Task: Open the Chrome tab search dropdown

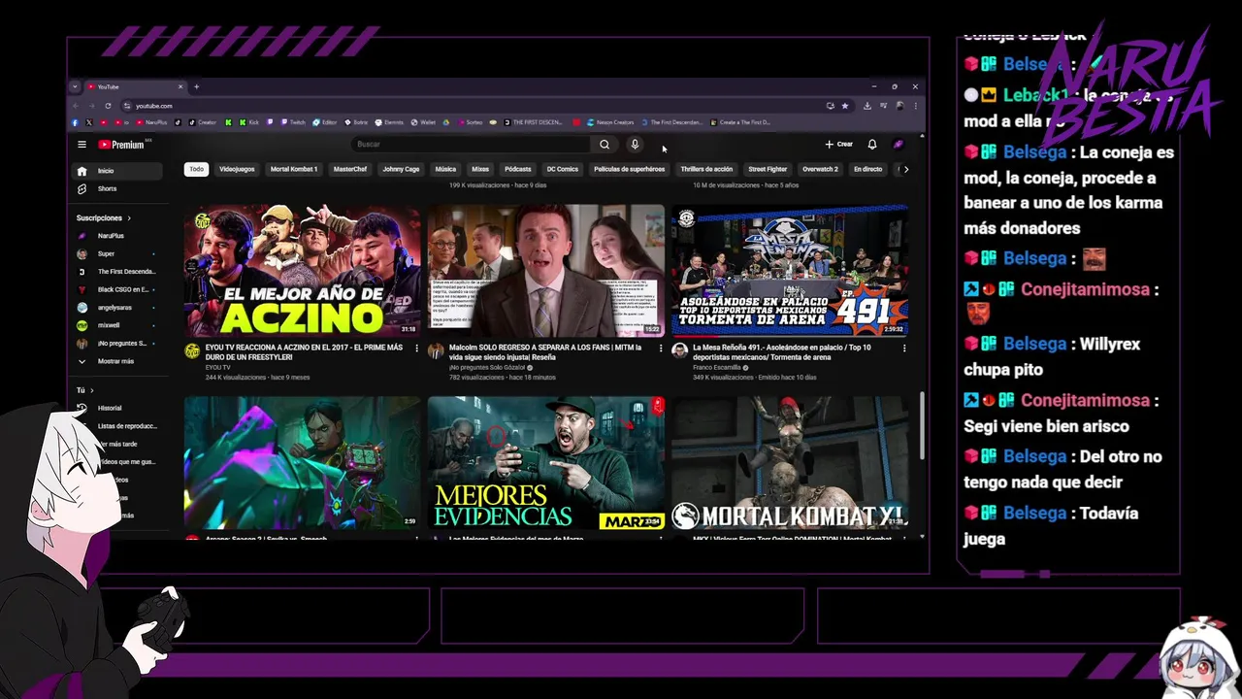Action: tap(75, 86)
